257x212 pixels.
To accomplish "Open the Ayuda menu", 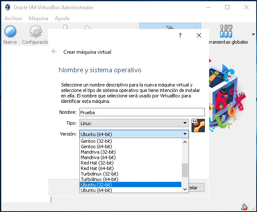I will point(62,18).
